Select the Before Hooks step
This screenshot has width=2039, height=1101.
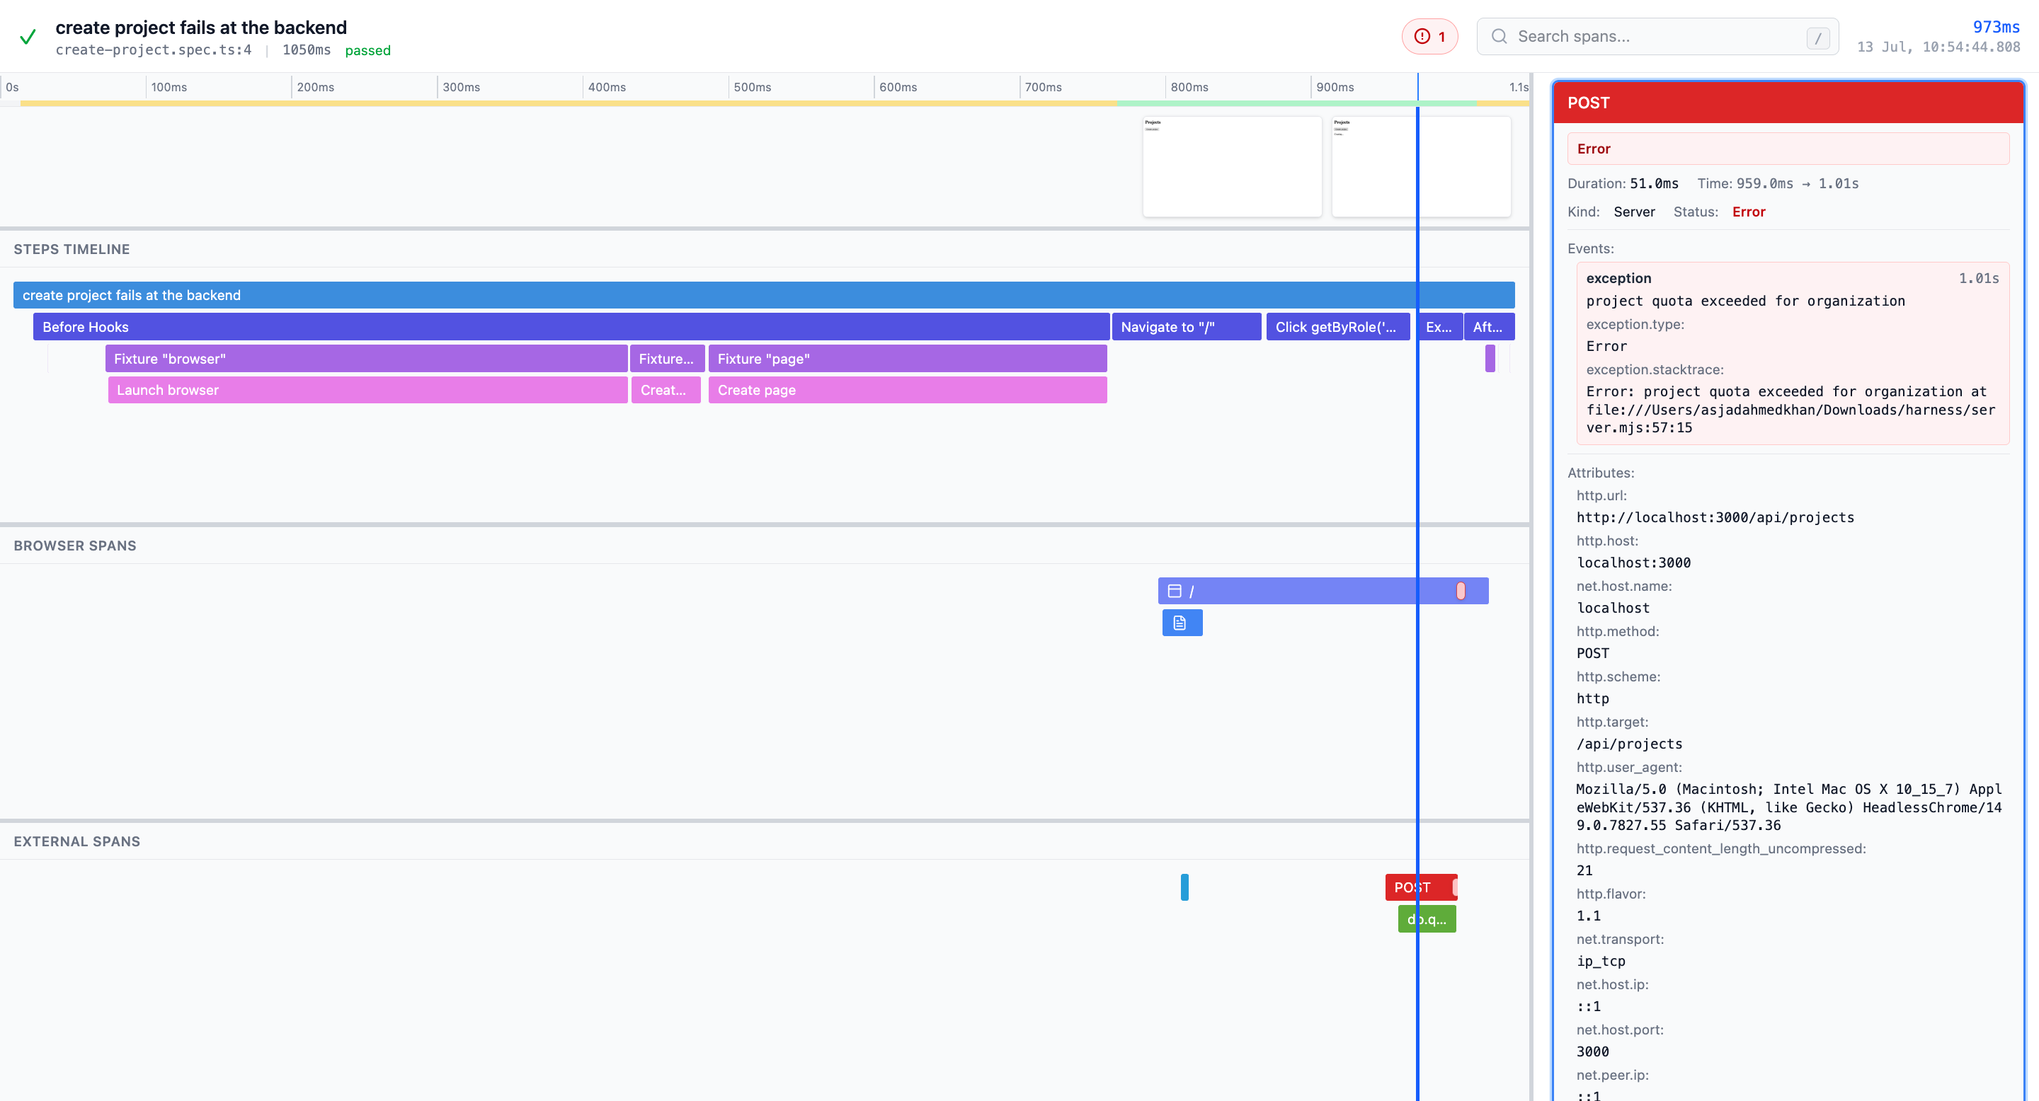571,327
